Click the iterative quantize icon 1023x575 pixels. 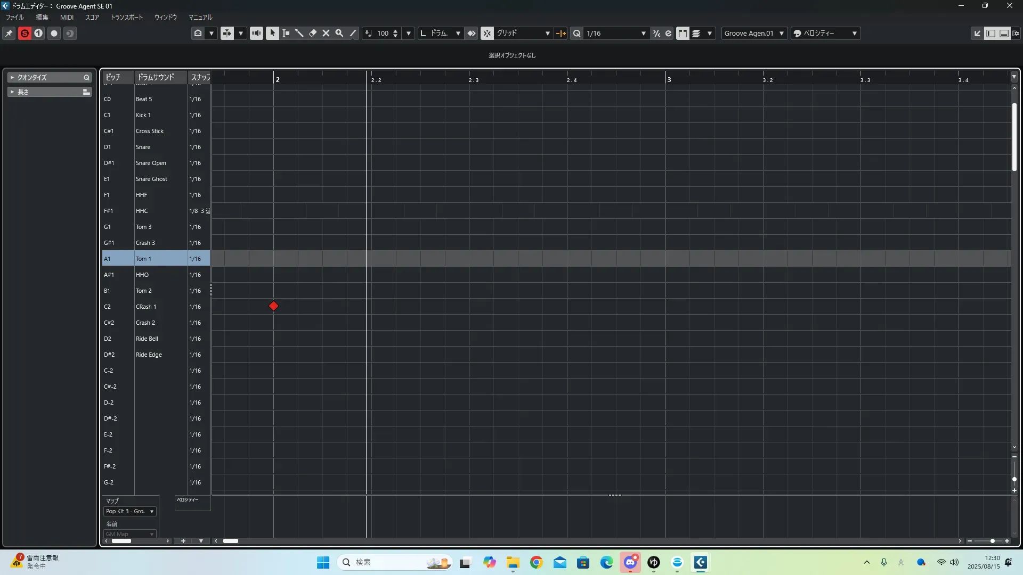[656, 33]
